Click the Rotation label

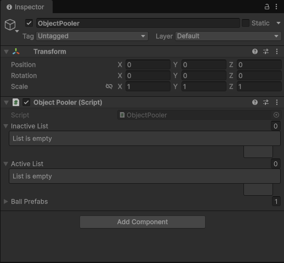24,75
